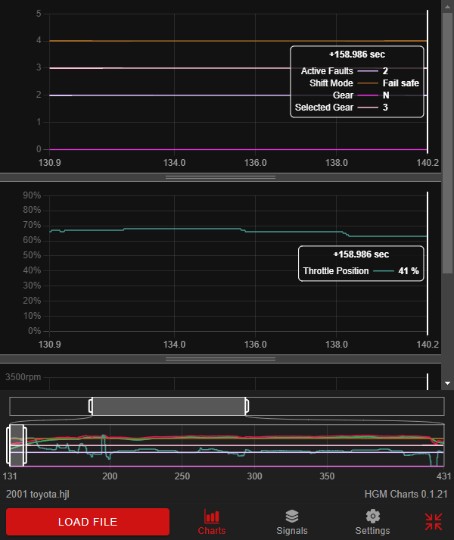Click the Gear legend line swatch
The image size is (454, 540).
pyautogui.click(x=367, y=95)
